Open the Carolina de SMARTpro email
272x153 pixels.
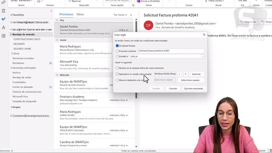pyautogui.click(x=94, y=144)
